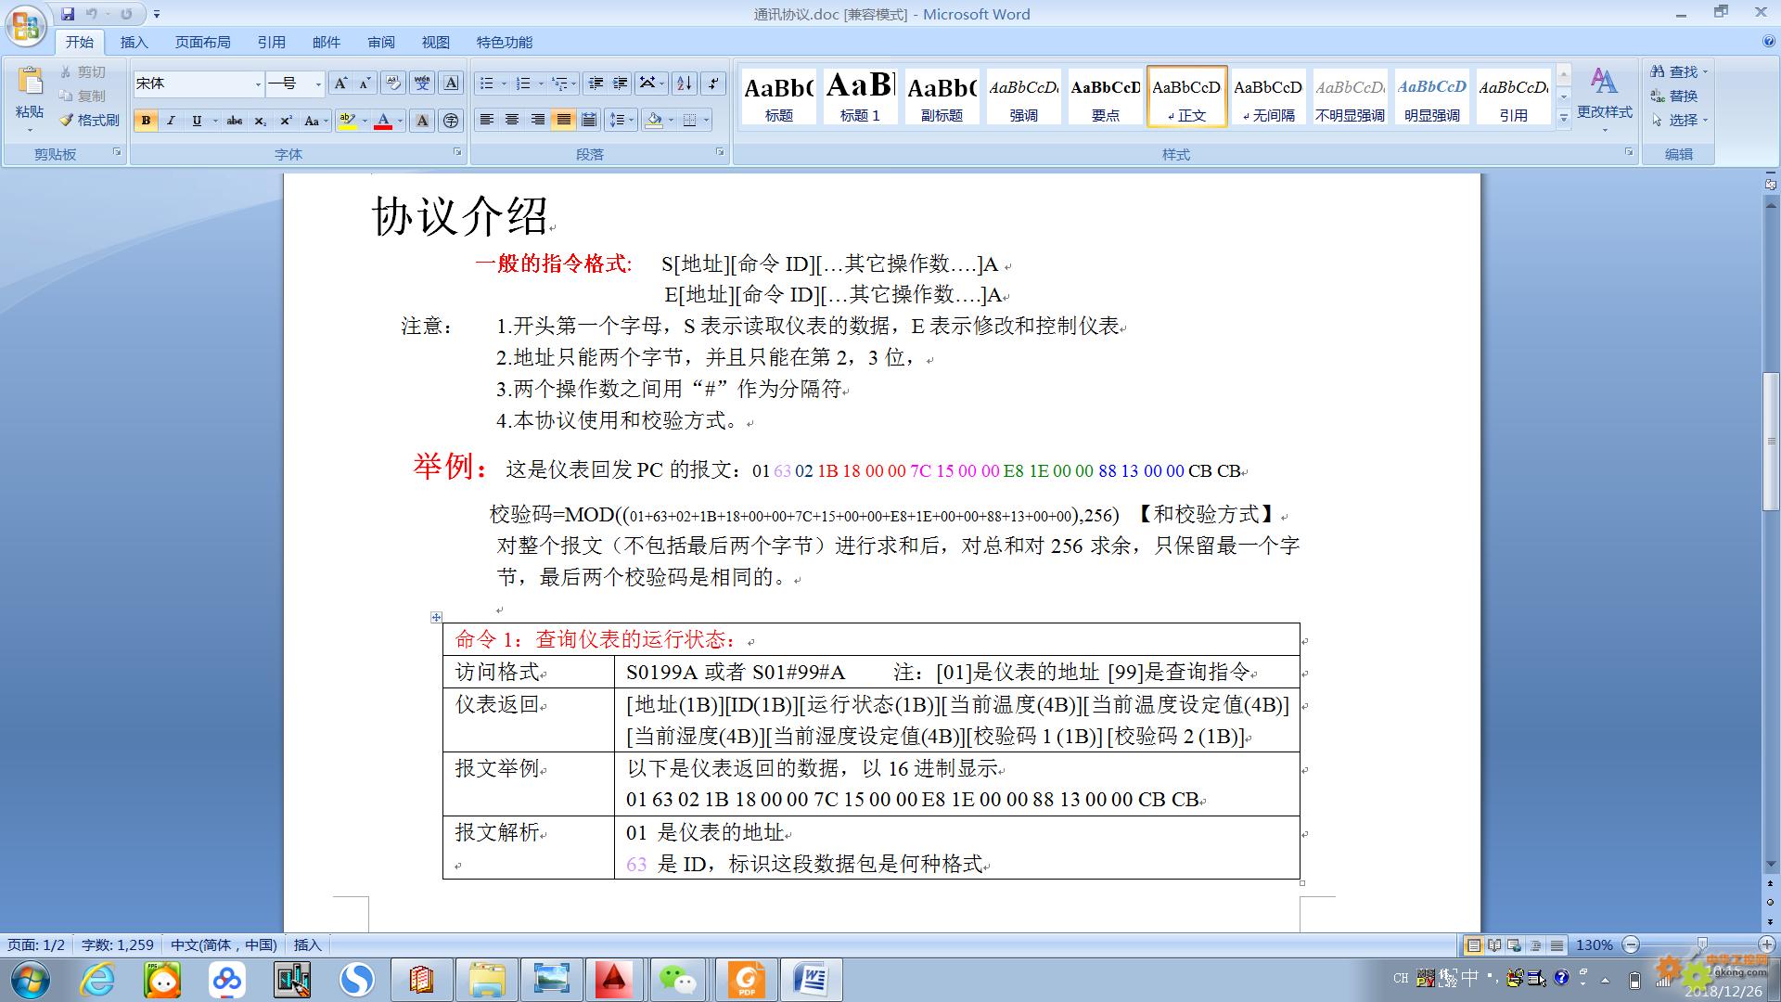The width and height of the screenshot is (1781, 1002).
Task: Open the Paragraph dialog launcher
Action: coord(720,152)
